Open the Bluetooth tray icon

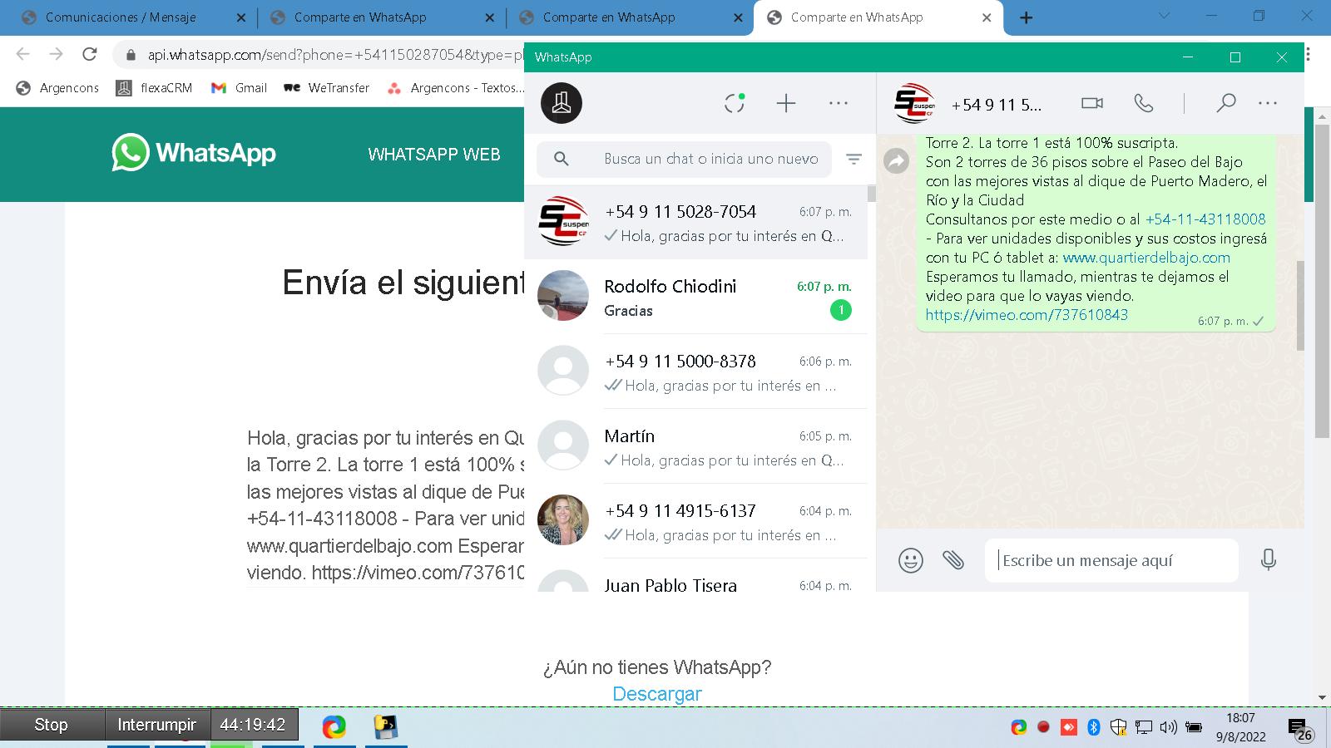coord(1094,727)
